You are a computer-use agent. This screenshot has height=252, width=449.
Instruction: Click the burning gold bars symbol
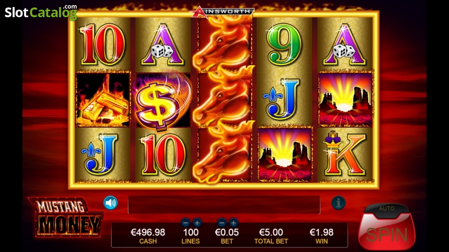(x=103, y=100)
